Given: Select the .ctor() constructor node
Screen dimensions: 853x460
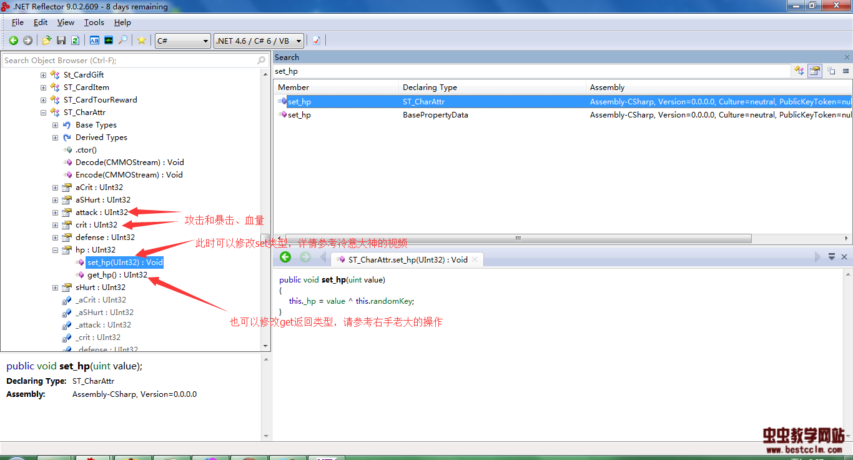Looking at the screenshot, I should pyautogui.click(x=86, y=150).
